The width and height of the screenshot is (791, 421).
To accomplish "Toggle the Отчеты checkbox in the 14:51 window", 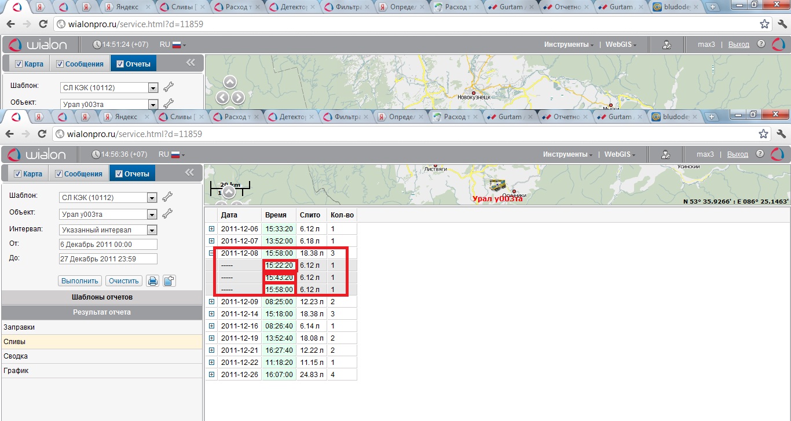I will coord(120,64).
